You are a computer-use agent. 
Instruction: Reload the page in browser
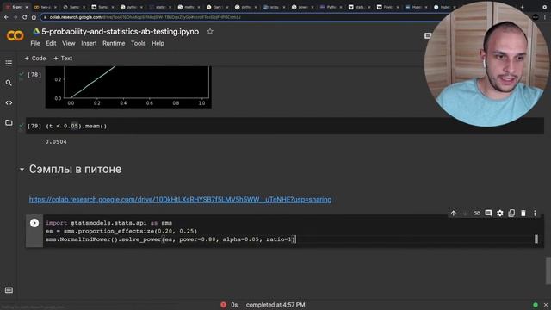[x=24, y=17]
